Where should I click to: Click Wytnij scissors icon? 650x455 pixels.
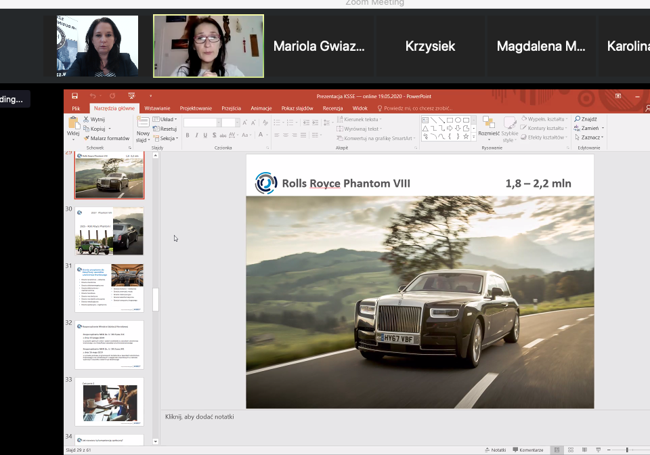click(x=87, y=119)
